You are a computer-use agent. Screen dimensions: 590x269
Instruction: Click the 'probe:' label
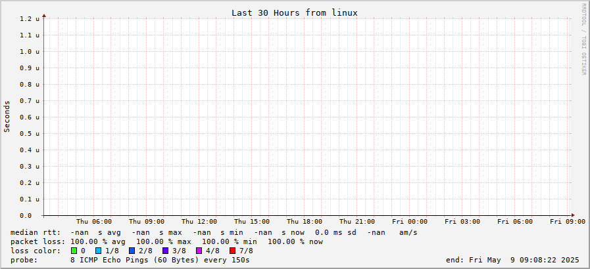click(24, 260)
